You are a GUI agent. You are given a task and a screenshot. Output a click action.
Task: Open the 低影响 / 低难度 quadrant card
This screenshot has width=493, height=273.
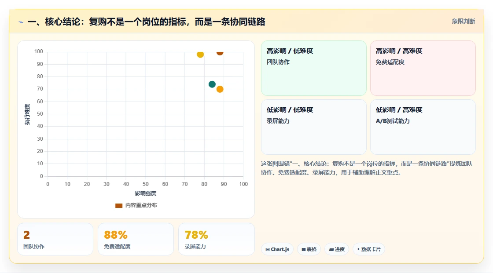pyautogui.click(x=314, y=127)
